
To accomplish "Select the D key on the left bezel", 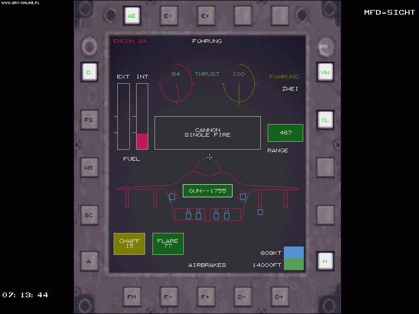I will [x=89, y=73].
